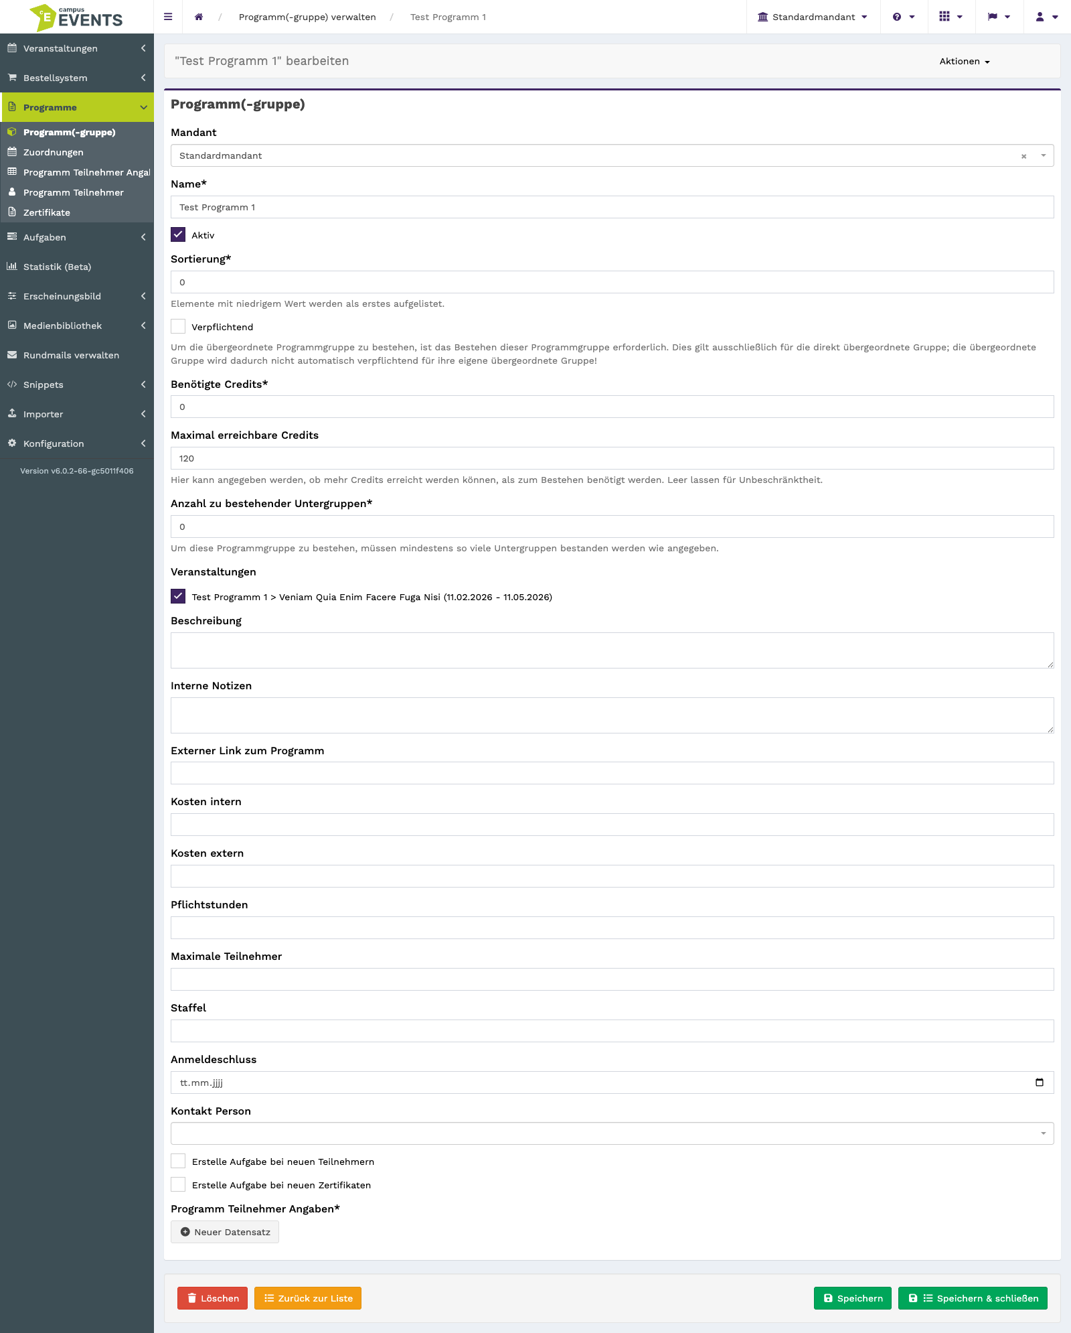Uncheck the Aktiv checkbox
The height and width of the screenshot is (1333, 1071).
pyautogui.click(x=178, y=234)
